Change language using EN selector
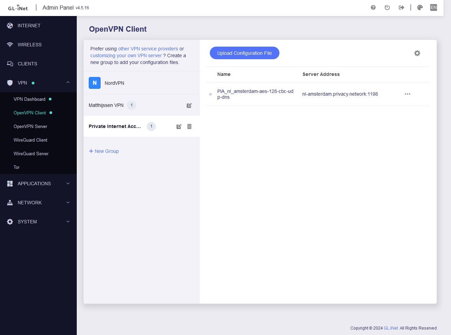Screen dimensions: 451x335 433,7
